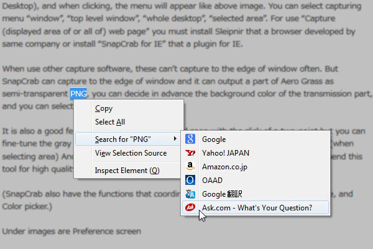Click the line starting "SnapCrab can capture to the edge"

click(168, 82)
